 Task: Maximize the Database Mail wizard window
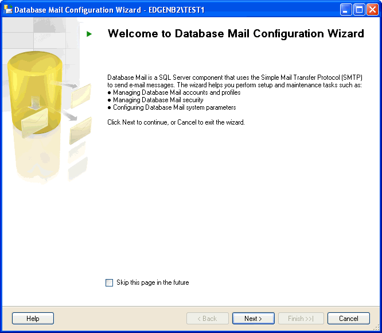point(359,10)
